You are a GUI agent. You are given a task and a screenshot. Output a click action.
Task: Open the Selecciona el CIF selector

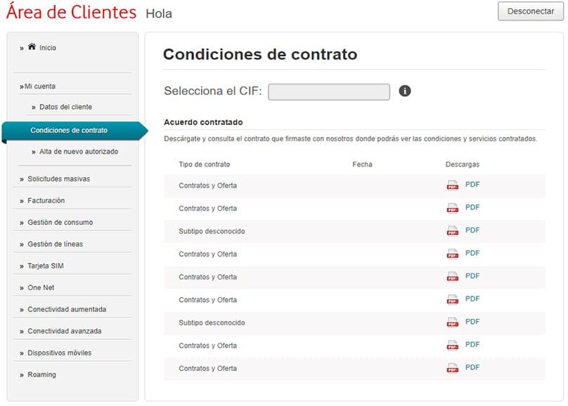click(330, 91)
